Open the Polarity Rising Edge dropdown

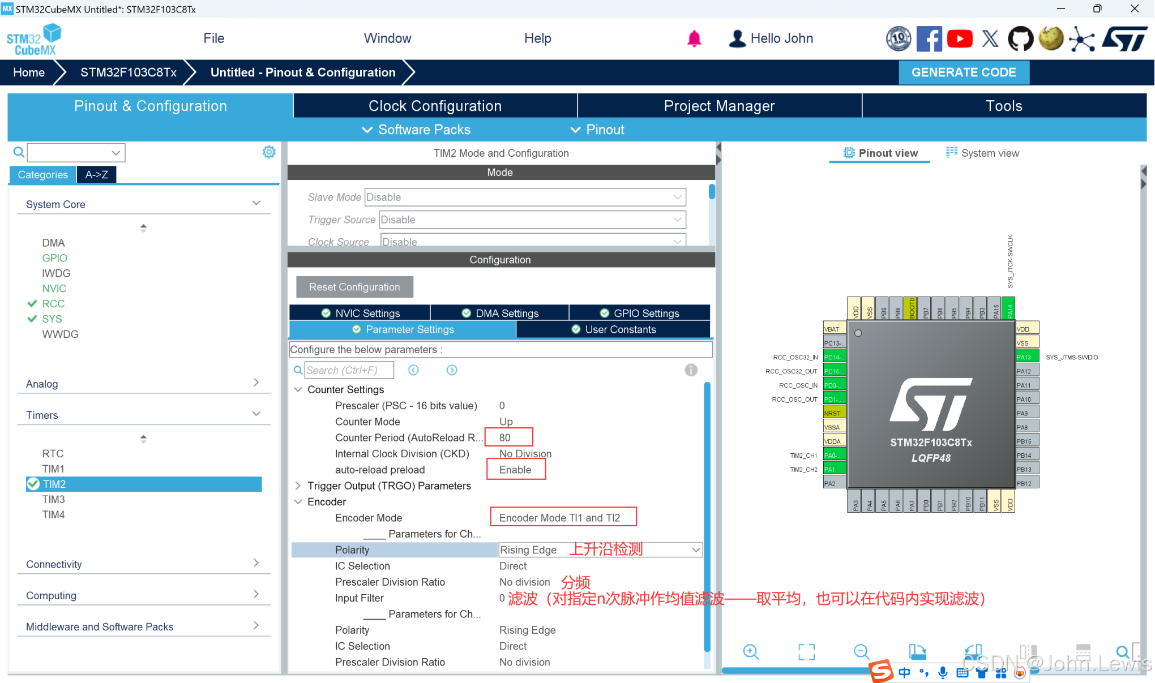(x=695, y=549)
